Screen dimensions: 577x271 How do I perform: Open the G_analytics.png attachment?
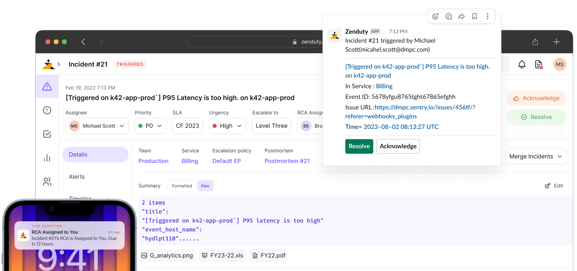pos(167,255)
